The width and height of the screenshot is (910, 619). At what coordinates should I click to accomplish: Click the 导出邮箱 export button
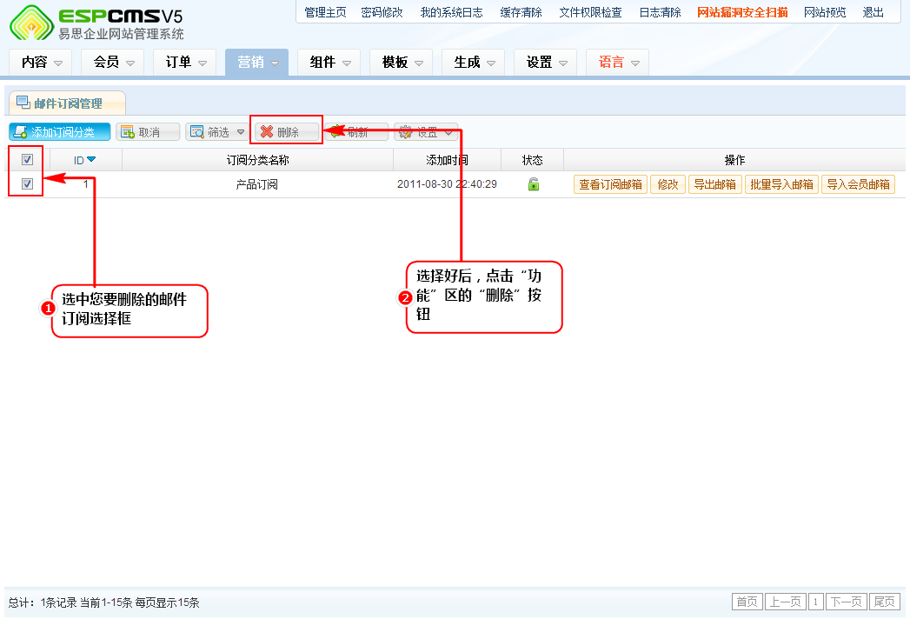point(714,184)
